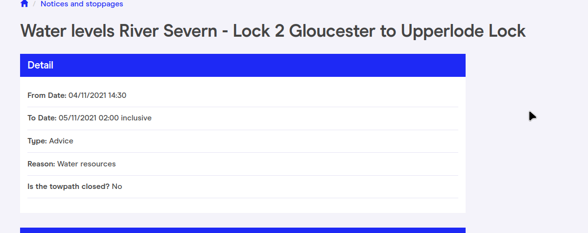Click the "Water levels" words in the page title
This screenshot has height=233, width=588.
(68, 31)
